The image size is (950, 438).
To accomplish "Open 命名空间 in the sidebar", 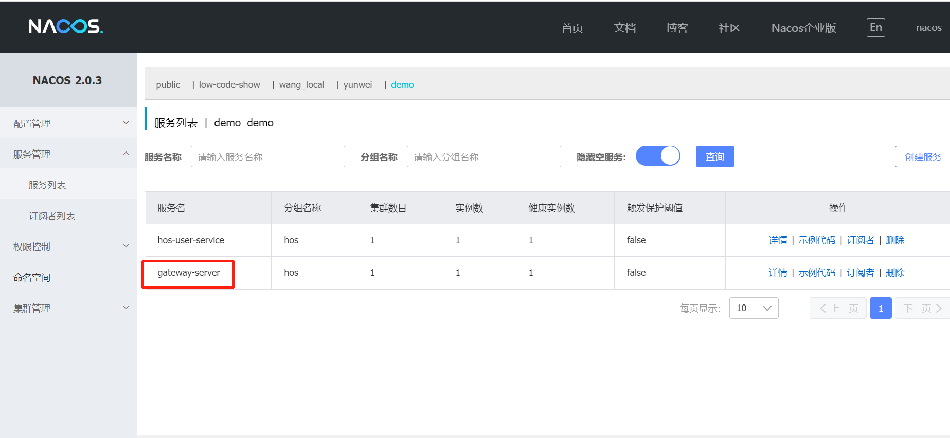I will coord(32,277).
